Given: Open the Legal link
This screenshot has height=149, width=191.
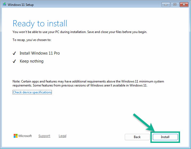Looking at the screenshot, I should pyautogui.click(x=63, y=136).
